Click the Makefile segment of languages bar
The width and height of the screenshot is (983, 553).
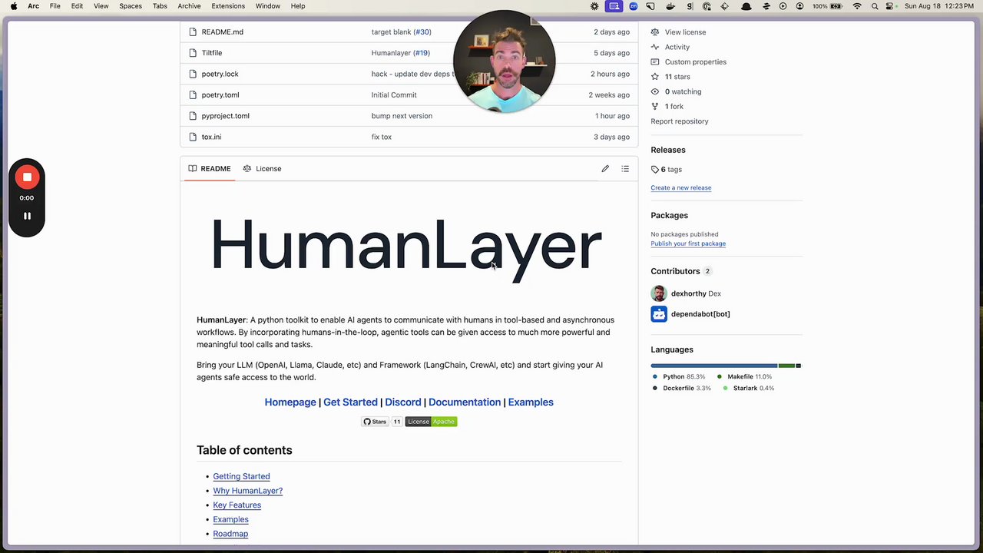[x=786, y=366]
